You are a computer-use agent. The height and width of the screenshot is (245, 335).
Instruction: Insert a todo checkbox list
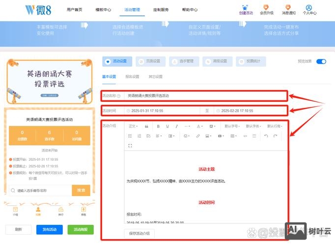[148, 136]
